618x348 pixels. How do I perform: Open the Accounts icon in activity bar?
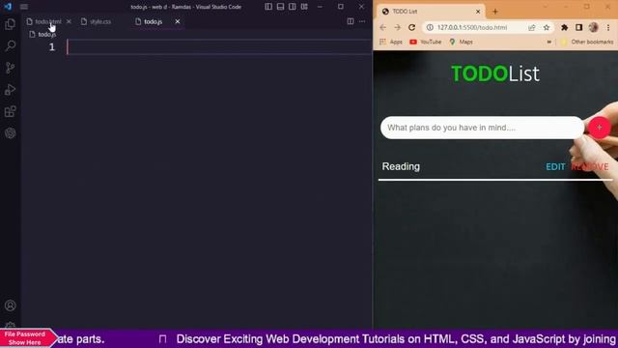11,305
